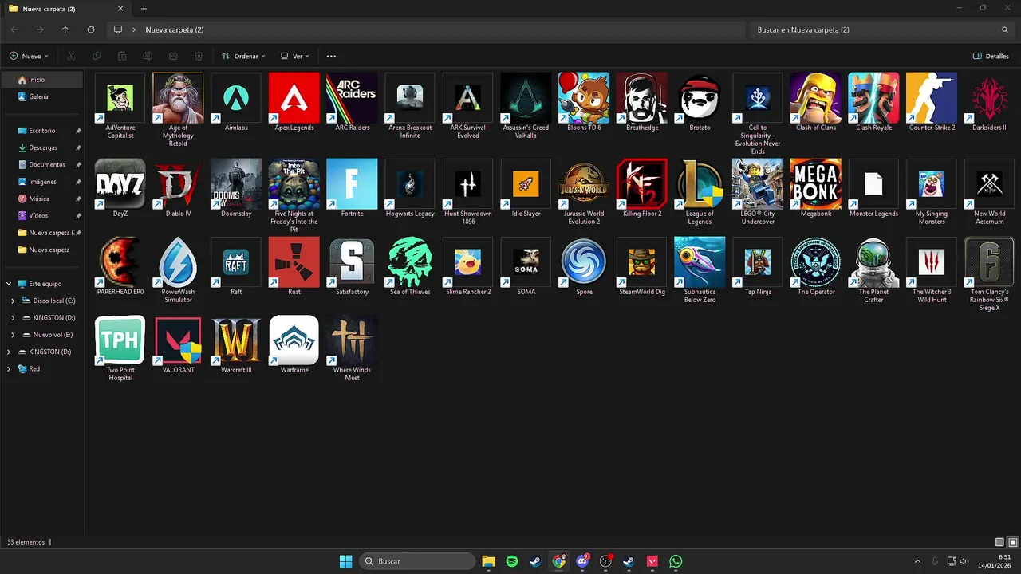
Task: Open the three-dots more options menu
Action: point(331,56)
